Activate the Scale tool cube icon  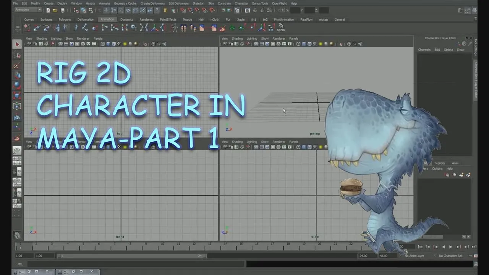click(x=17, y=95)
